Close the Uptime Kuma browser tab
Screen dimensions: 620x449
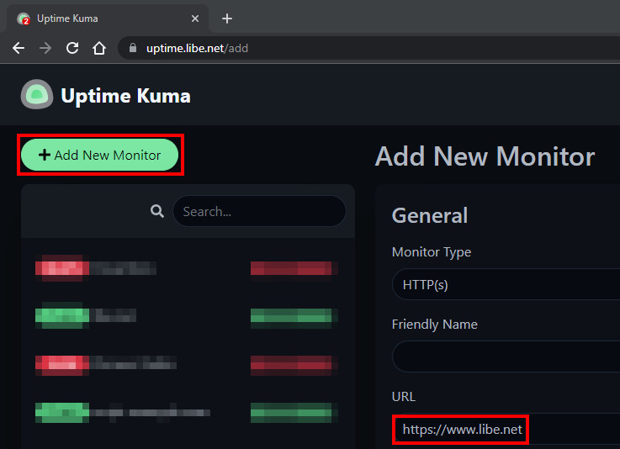pyautogui.click(x=195, y=18)
